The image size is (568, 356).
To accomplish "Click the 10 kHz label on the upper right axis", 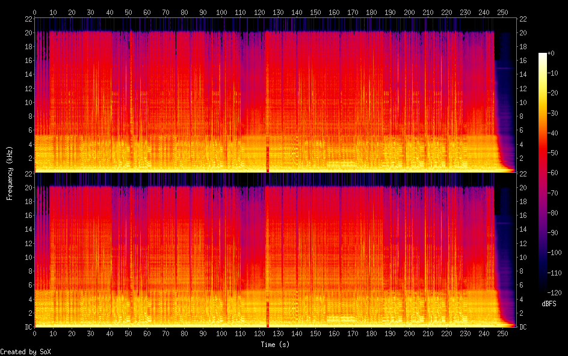I will click(523, 102).
